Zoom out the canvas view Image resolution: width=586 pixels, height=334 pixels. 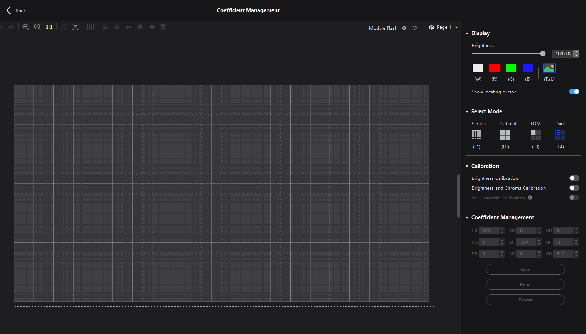coord(26,27)
